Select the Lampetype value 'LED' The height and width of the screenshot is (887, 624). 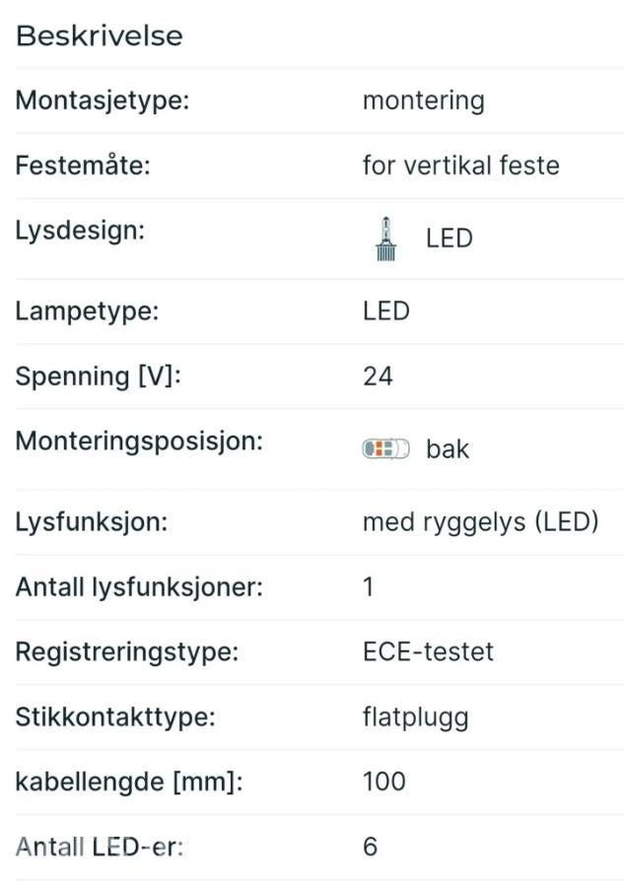(x=385, y=310)
